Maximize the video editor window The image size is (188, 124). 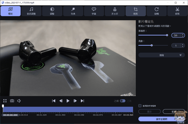[x=176, y=3]
